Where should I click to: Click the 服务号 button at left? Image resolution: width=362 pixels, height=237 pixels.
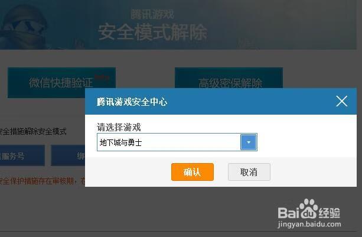(22, 155)
